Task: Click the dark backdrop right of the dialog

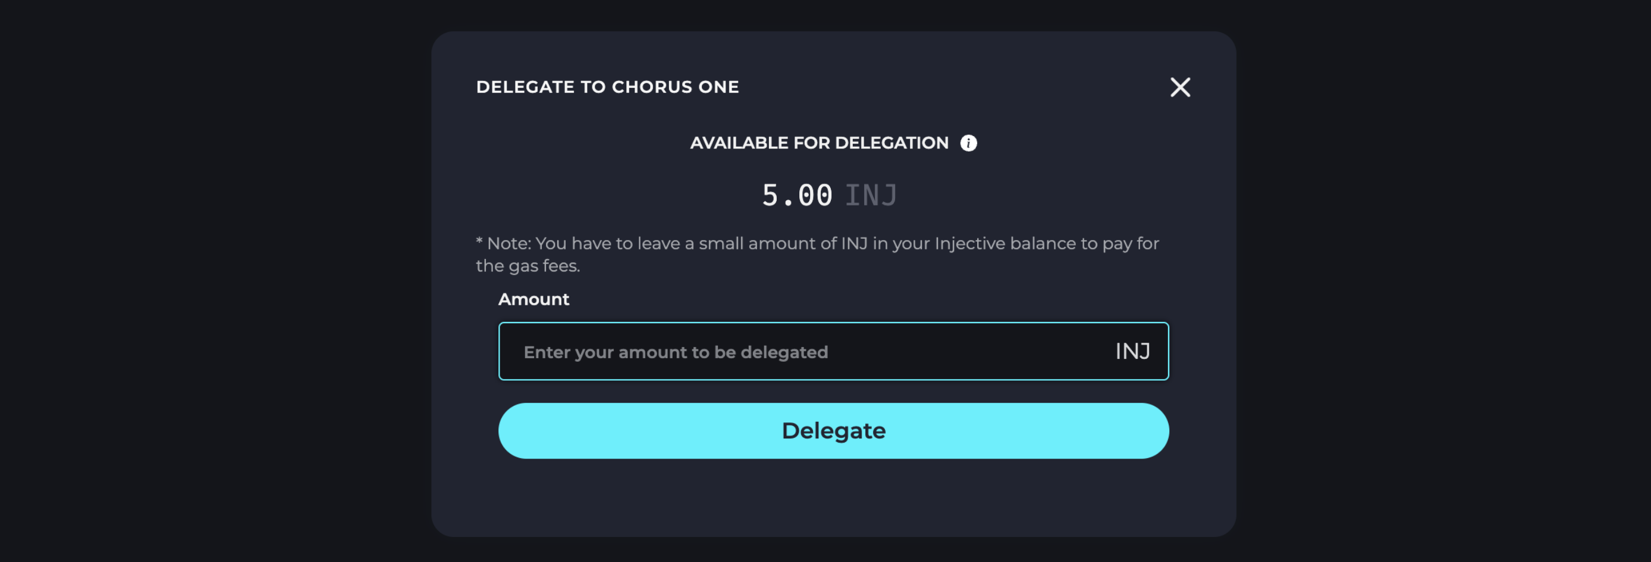Action: pos(1442,282)
